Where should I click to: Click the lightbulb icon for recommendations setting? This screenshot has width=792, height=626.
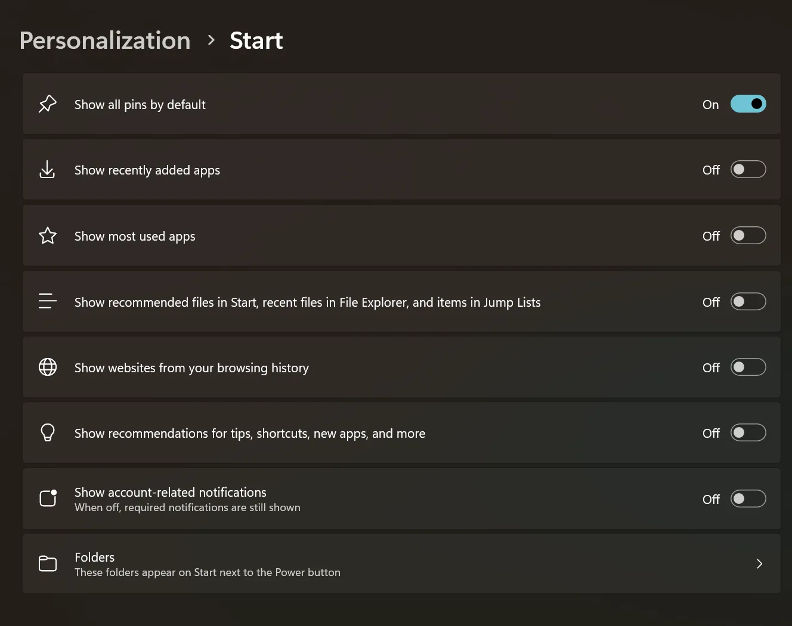48,433
